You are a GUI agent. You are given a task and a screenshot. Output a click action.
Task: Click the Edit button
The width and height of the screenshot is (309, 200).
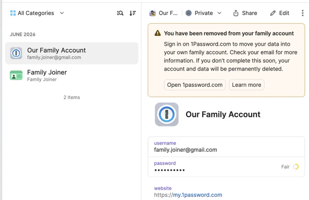(280, 13)
